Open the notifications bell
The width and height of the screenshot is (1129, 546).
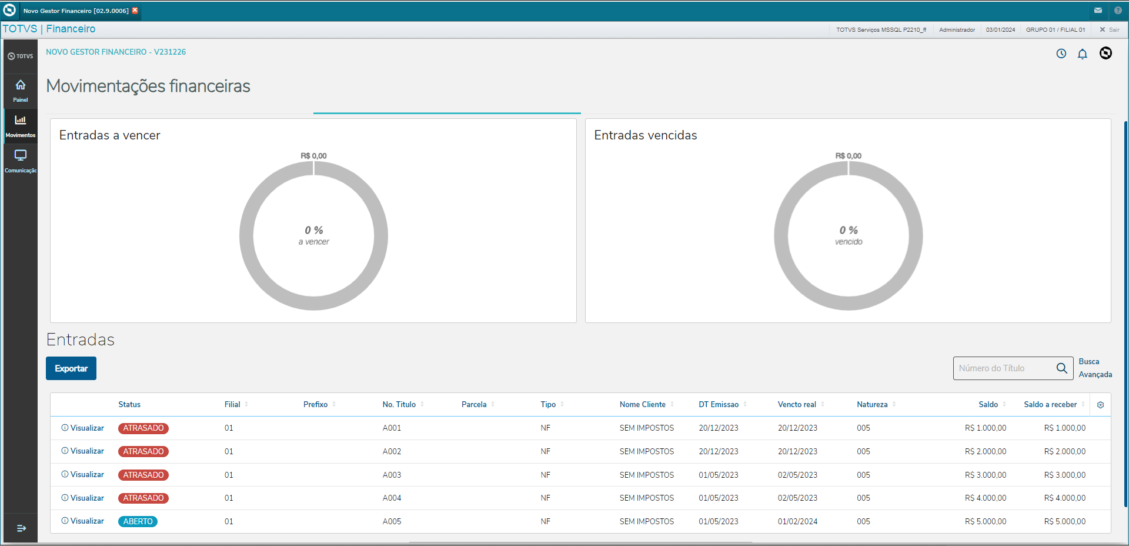tap(1083, 54)
